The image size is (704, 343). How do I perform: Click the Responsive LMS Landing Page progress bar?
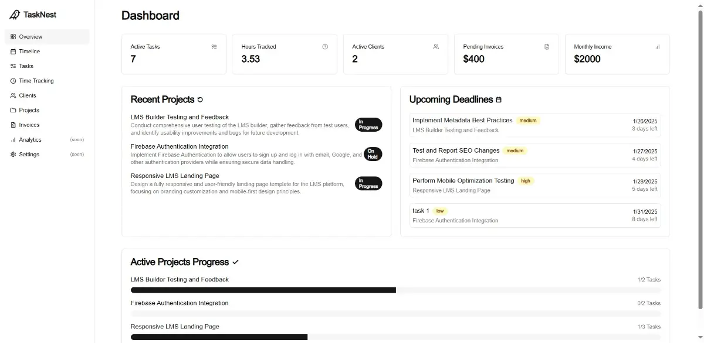[x=395, y=337]
